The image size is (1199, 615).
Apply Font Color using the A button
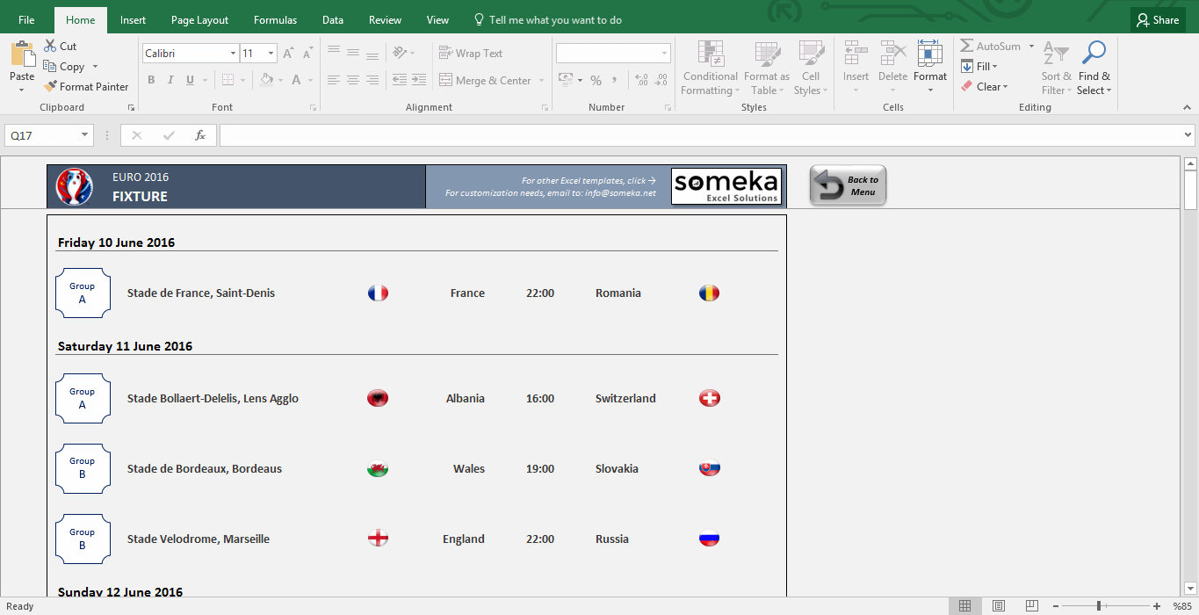point(297,80)
